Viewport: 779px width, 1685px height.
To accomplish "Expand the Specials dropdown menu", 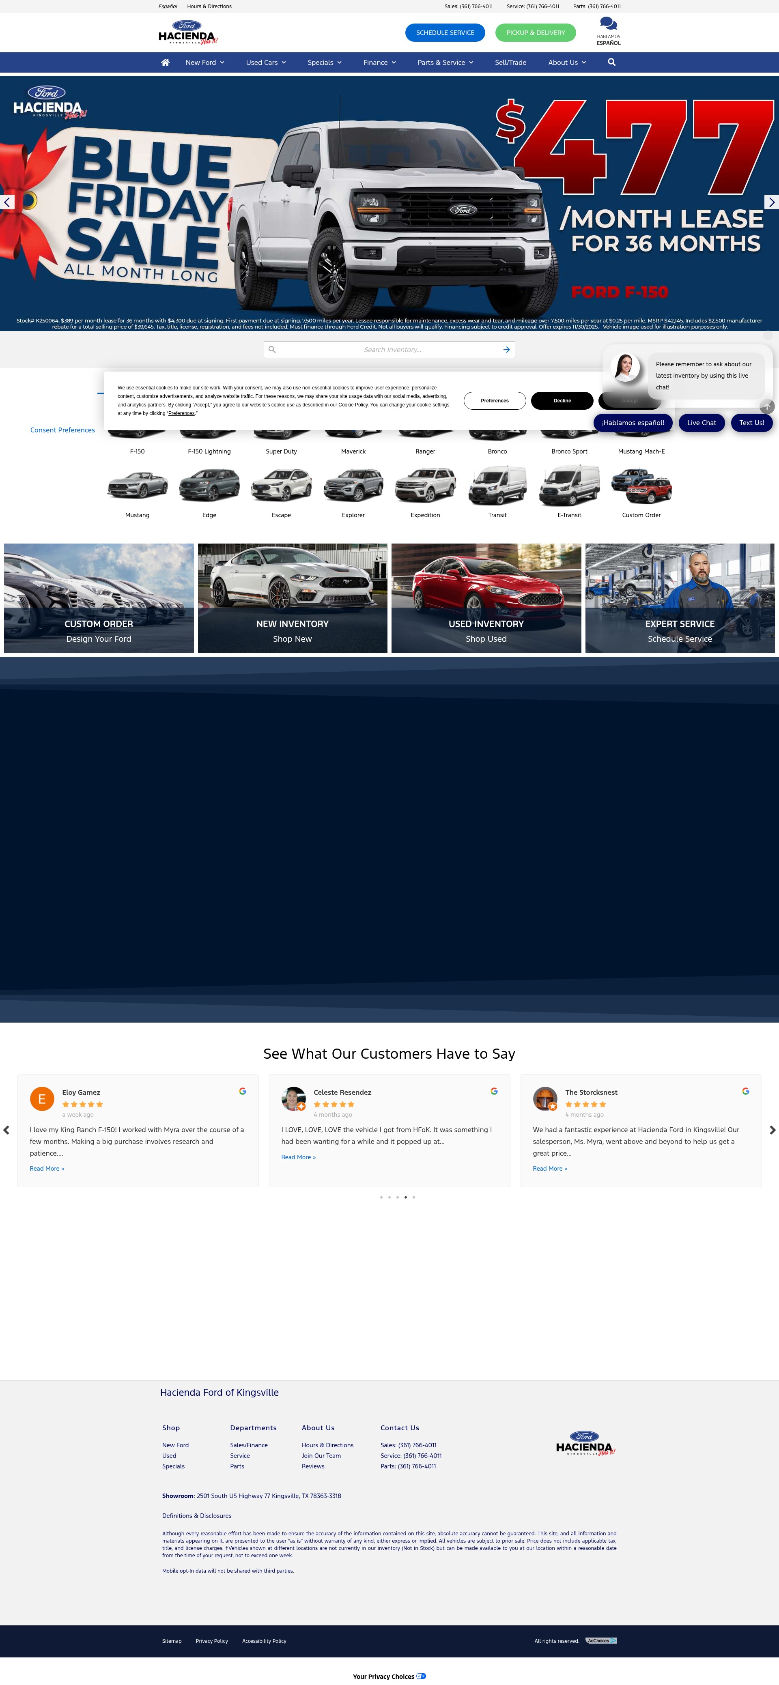I will coord(325,62).
